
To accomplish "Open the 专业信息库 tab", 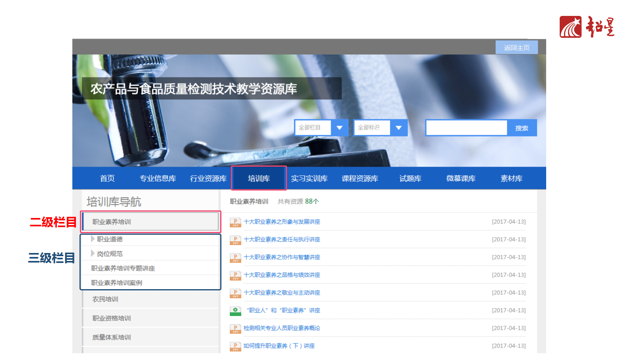I will (158, 179).
